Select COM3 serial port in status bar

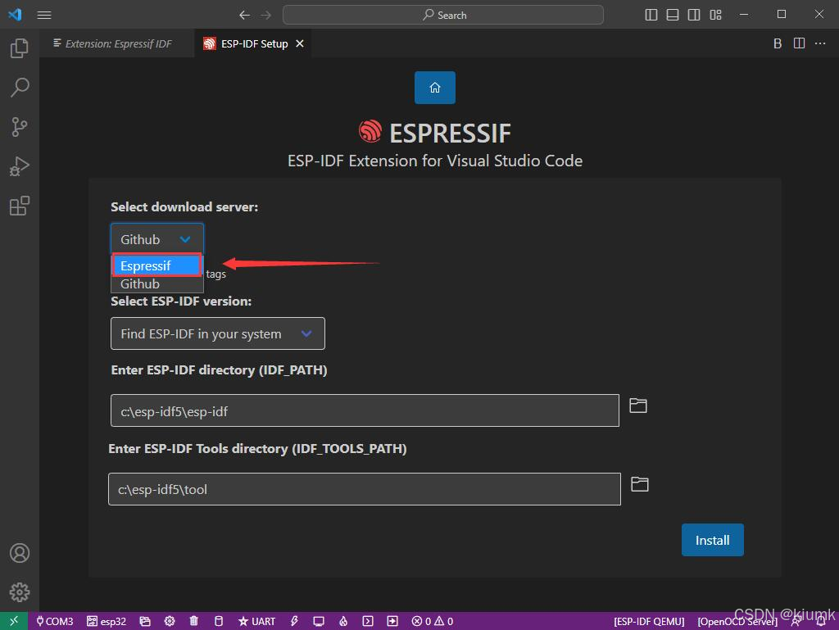(55, 621)
